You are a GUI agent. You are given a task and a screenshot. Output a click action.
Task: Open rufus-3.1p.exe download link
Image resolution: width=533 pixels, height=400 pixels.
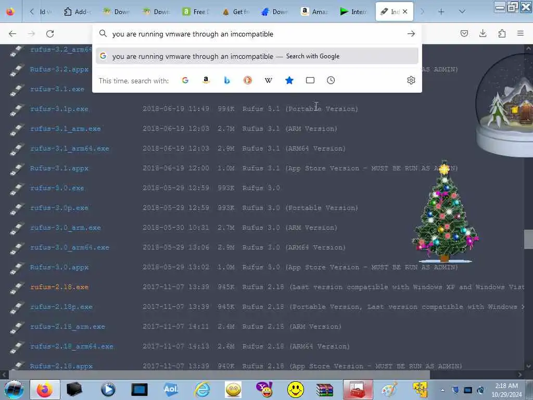(x=59, y=109)
